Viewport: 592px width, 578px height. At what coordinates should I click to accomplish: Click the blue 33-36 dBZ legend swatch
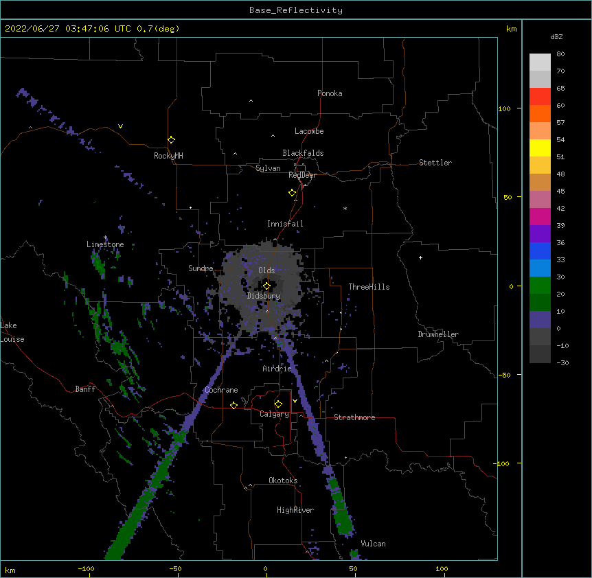pos(540,251)
